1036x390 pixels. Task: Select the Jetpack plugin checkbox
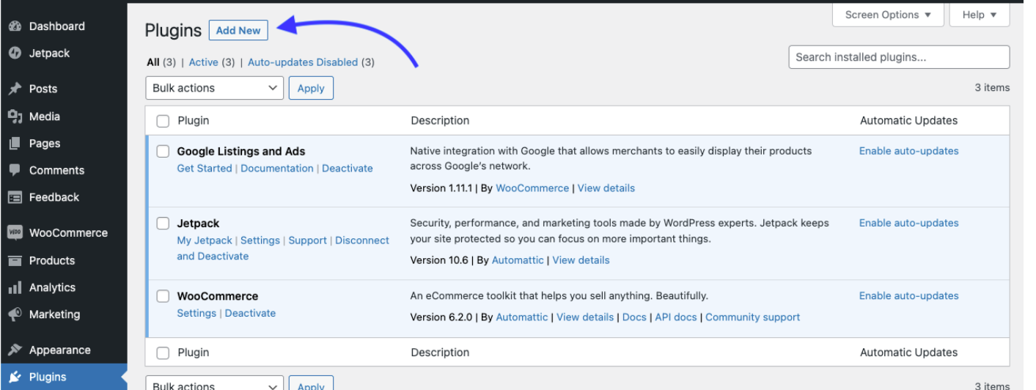coord(164,224)
